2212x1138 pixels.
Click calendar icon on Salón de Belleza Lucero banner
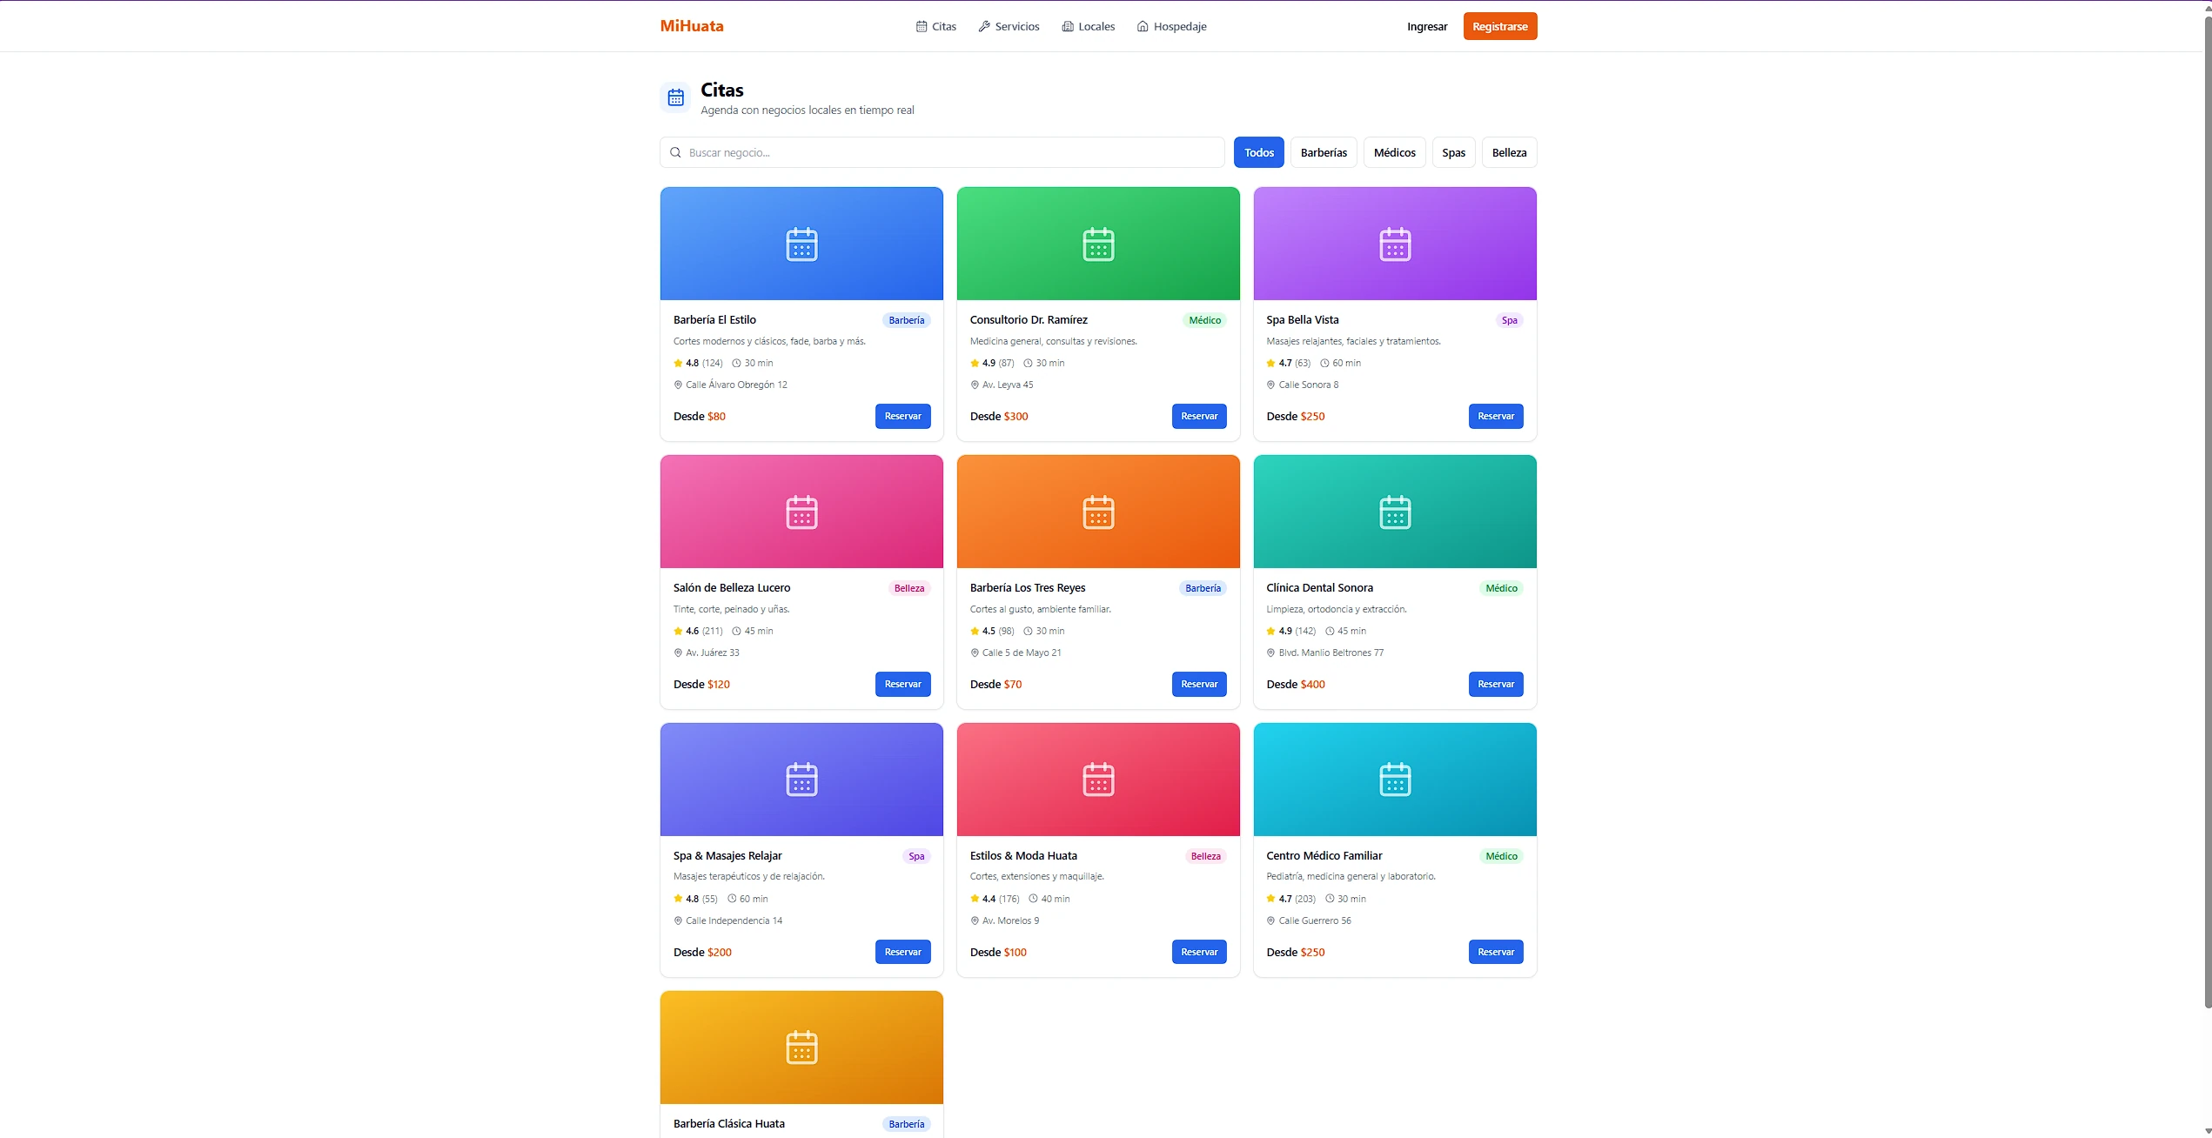pyautogui.click(x=801, y=512)
